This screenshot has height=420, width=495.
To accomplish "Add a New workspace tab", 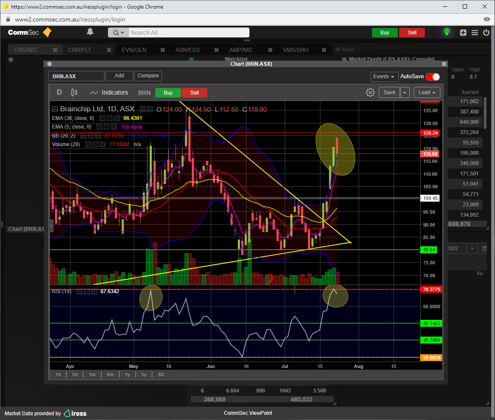I will coord(344,49).
